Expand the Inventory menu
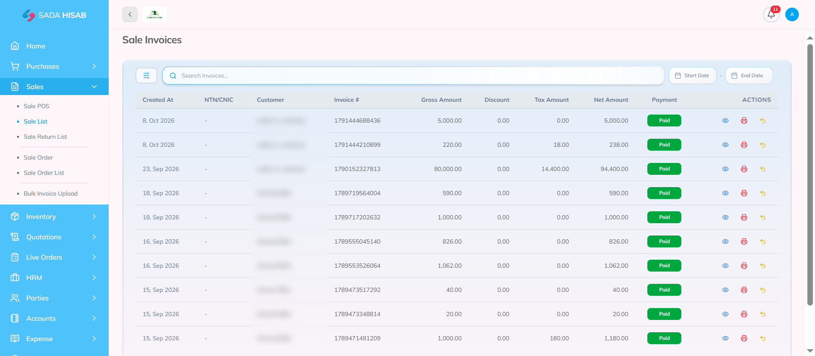 (54, 216)
